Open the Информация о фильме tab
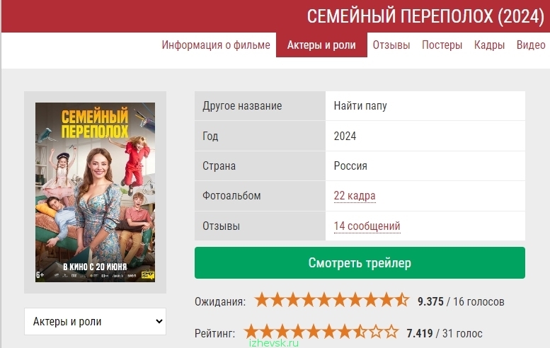The width and height of the screenshot is (550, 348). pos(216,45)
